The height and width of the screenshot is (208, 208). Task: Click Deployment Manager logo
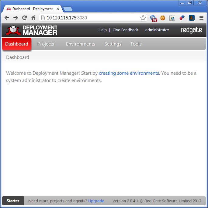point(32,30)
